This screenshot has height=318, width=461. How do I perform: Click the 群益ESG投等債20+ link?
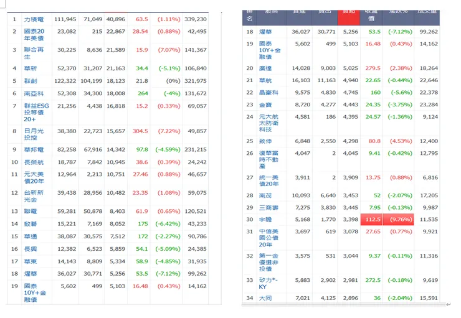tap(35, 111)
